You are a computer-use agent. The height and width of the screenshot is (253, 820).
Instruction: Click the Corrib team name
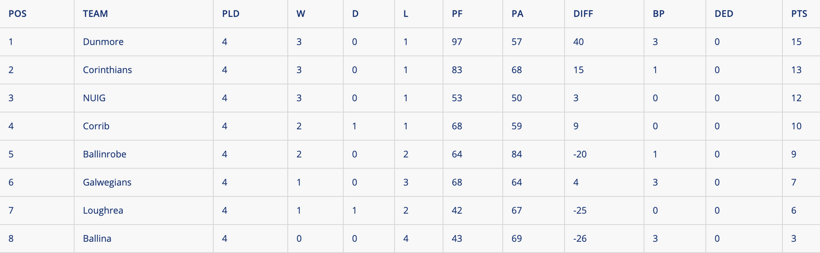tap(96, 126)
